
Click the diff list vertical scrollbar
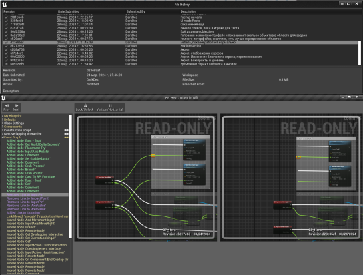pyautogui.click(x=71, y=176)
